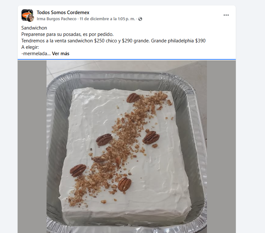The height and width of the screenshot is (233, 265).
Task: Click the topmost whole pecan on the cake
Action: coord(133,98)
